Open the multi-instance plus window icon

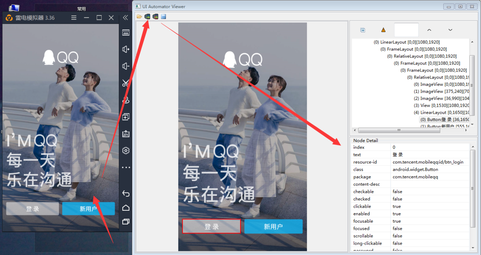coord(126,117)
